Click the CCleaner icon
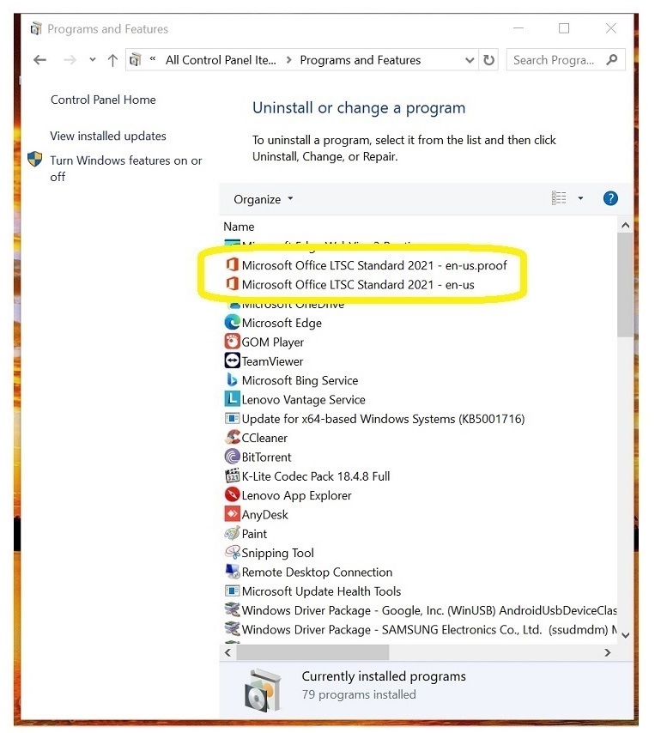Screen dimensions: 655x733 pyautogui.click(x=233, y=437)
